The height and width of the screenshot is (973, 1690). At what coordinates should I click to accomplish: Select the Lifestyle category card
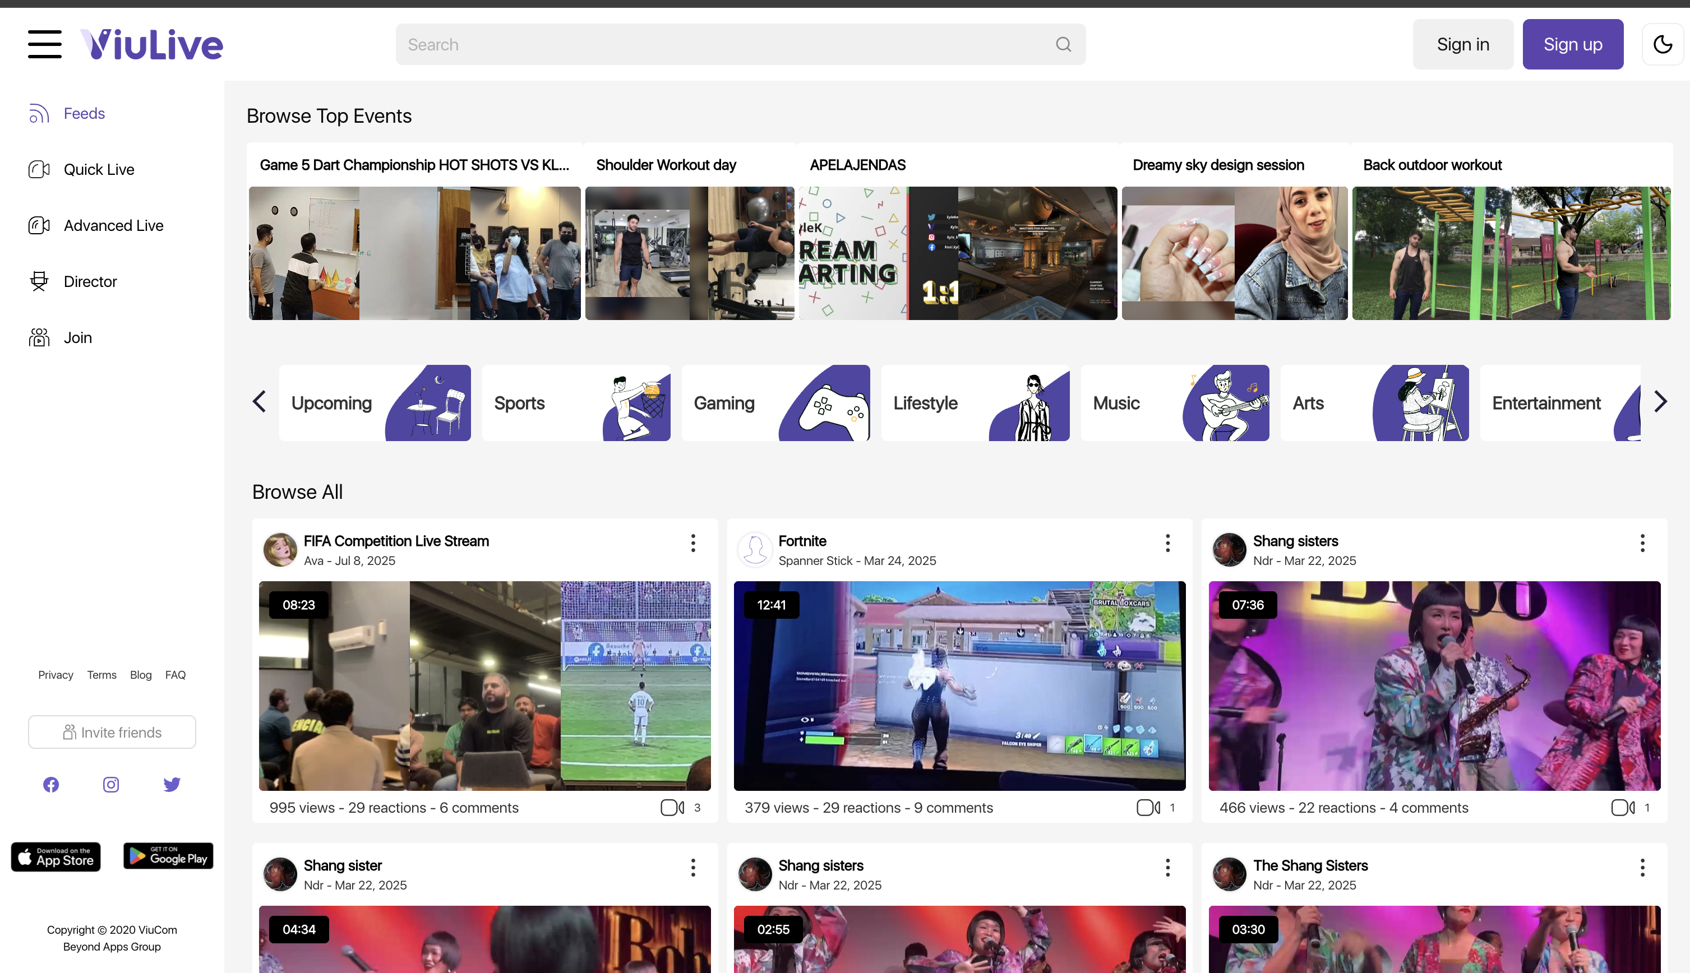coord(975,403)
